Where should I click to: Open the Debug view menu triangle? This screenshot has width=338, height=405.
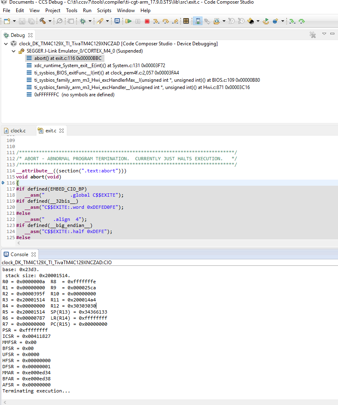[324, 34]
